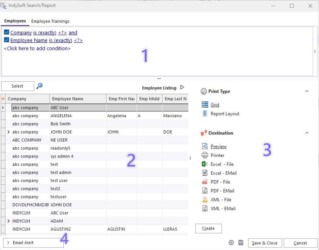This screenshot has width=319, height=250.
Task: Uncheck the Employee Name condition checkbox
Action: pos(7,40)
